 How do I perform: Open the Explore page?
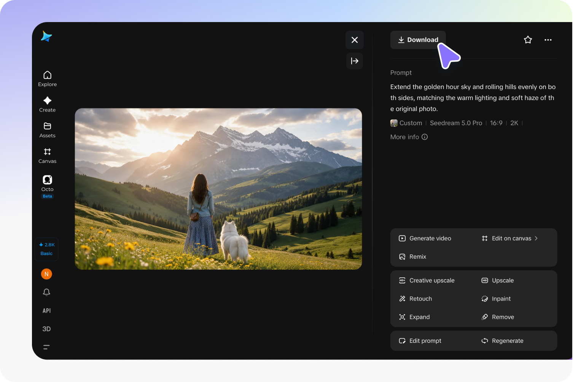point(47,79)
